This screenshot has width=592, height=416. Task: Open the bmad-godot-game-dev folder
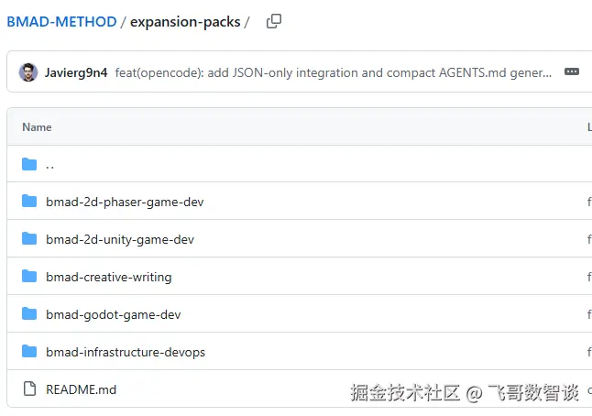pyautogui.click(x=113, y=314)
